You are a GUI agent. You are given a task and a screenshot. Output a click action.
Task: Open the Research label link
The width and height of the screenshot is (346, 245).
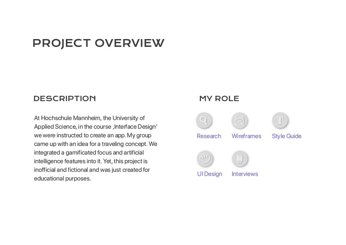[x=209, y=136]
